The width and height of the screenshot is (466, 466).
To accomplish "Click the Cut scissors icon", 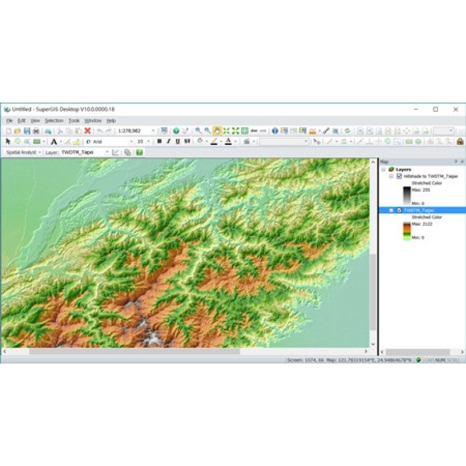I will click(60, 131).
